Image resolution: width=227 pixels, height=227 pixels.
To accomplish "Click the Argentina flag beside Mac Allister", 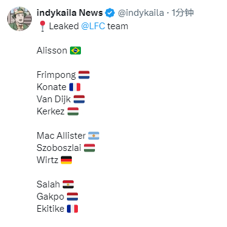I will point(94,136).
